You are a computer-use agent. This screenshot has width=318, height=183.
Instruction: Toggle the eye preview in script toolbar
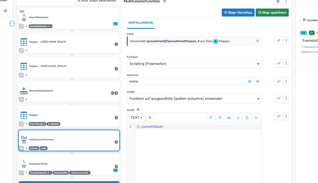point(229,118)
